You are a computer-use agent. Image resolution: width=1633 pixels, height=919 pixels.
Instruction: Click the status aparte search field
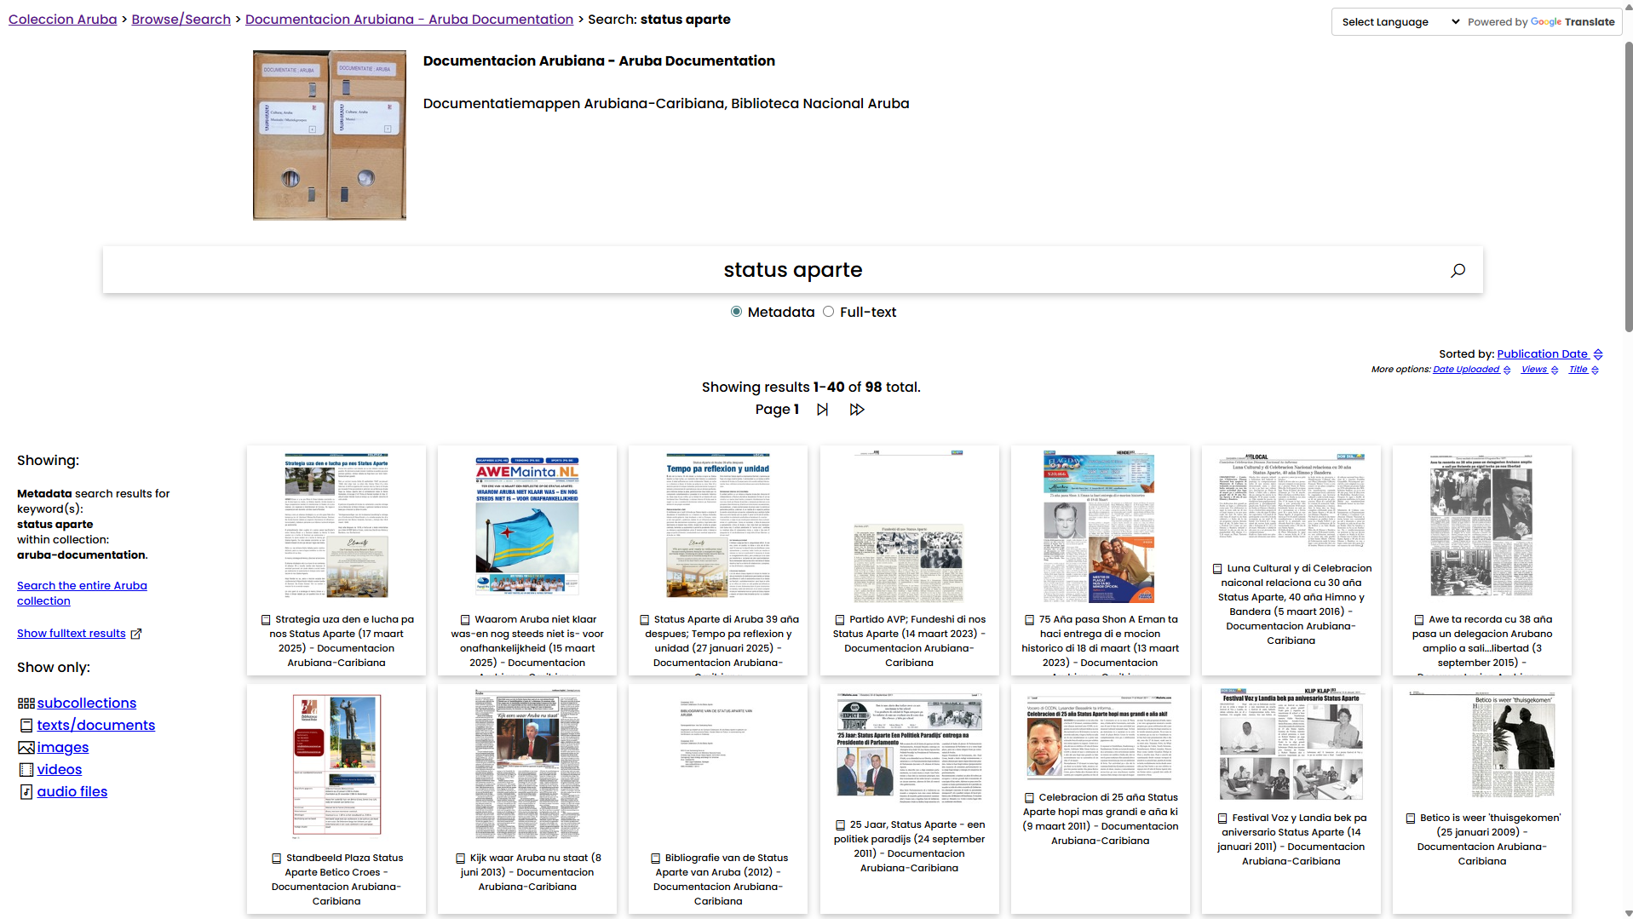click(792, 270)
